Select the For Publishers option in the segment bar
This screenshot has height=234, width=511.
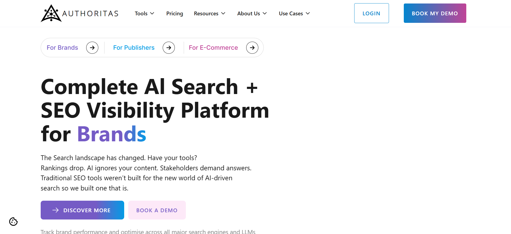pos(134,48)
